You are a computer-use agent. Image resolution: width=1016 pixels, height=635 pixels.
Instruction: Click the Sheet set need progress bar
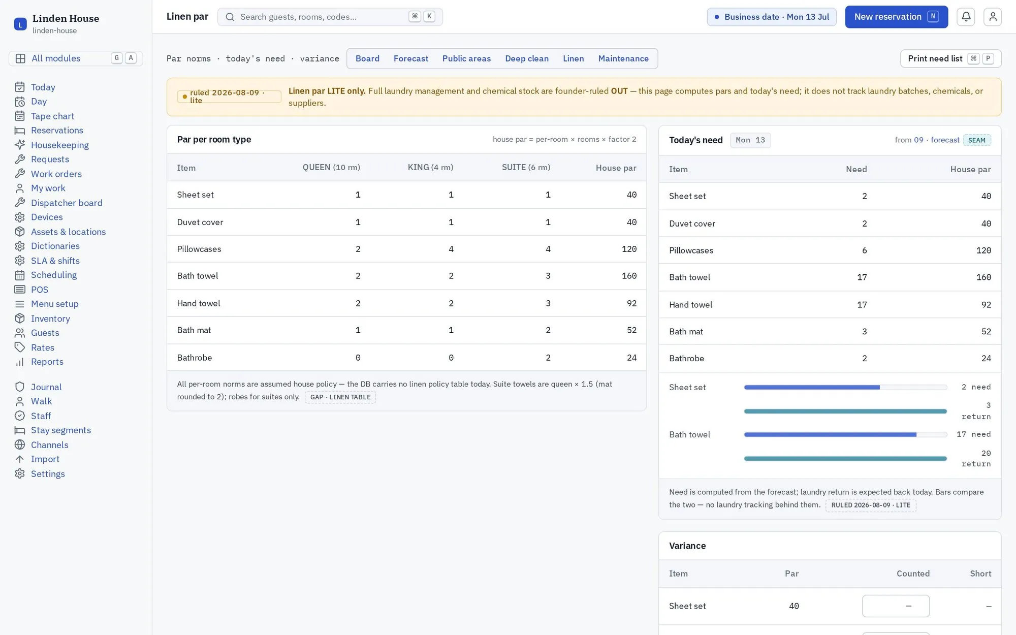(845, 387)
